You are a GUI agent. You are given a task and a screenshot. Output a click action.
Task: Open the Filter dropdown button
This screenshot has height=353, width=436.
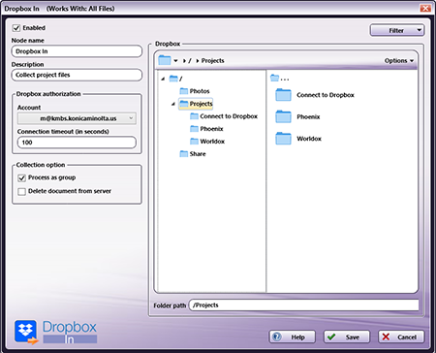(x=397, y=30)
